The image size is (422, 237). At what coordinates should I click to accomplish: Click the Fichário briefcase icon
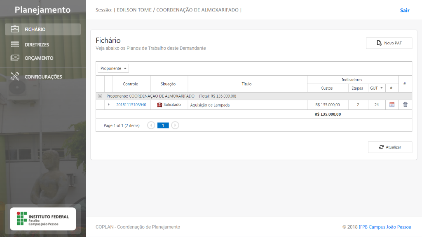pyautogui.click(x=15, y=30)
